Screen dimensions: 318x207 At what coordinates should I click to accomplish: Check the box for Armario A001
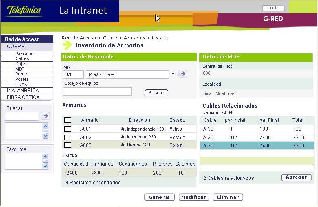(x=68, y=129)
